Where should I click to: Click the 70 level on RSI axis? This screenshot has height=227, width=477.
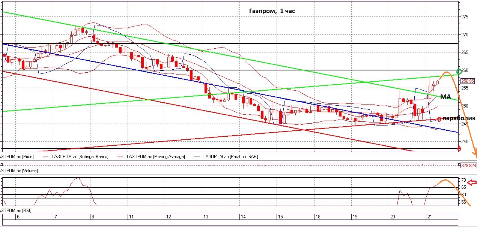click(x=464, y=180)
